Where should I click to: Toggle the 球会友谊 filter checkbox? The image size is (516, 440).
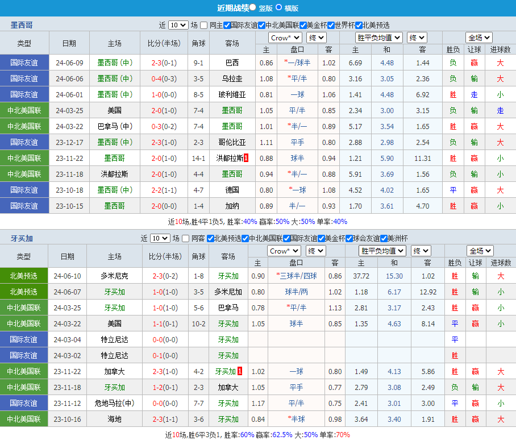pyautogui.click(x=349, y=238)
